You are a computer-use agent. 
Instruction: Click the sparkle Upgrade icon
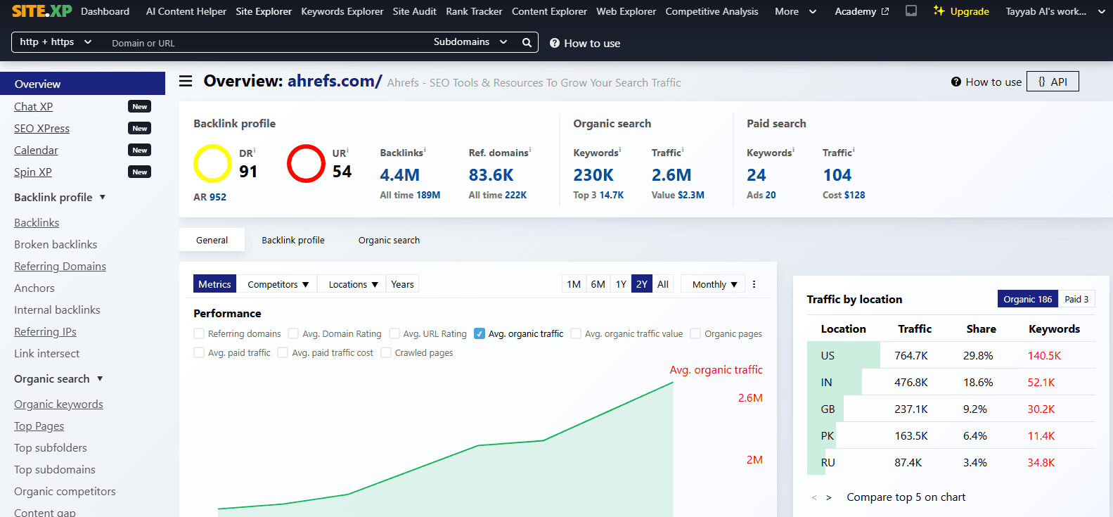(x=939, y=11)
